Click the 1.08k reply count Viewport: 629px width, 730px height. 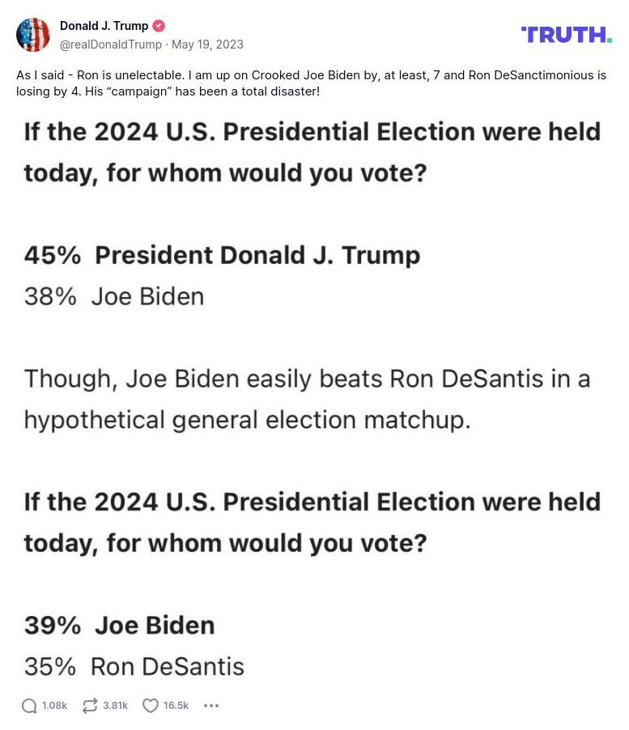point(54,706)
